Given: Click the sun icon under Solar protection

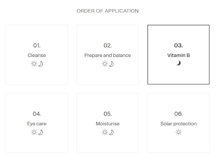Looking at the screenshot, I should [x=178, y=132].
